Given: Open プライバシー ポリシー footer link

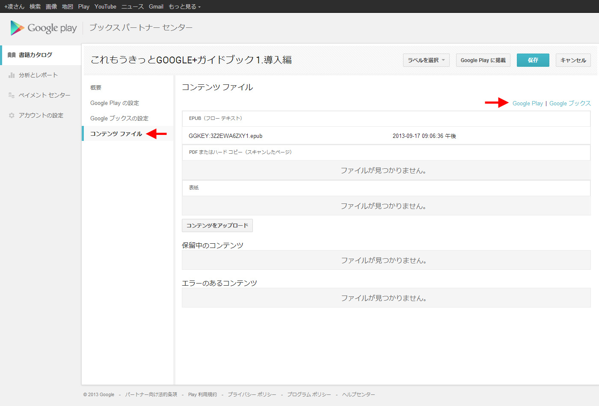Looking at the screenshot, I should point(252,394).
